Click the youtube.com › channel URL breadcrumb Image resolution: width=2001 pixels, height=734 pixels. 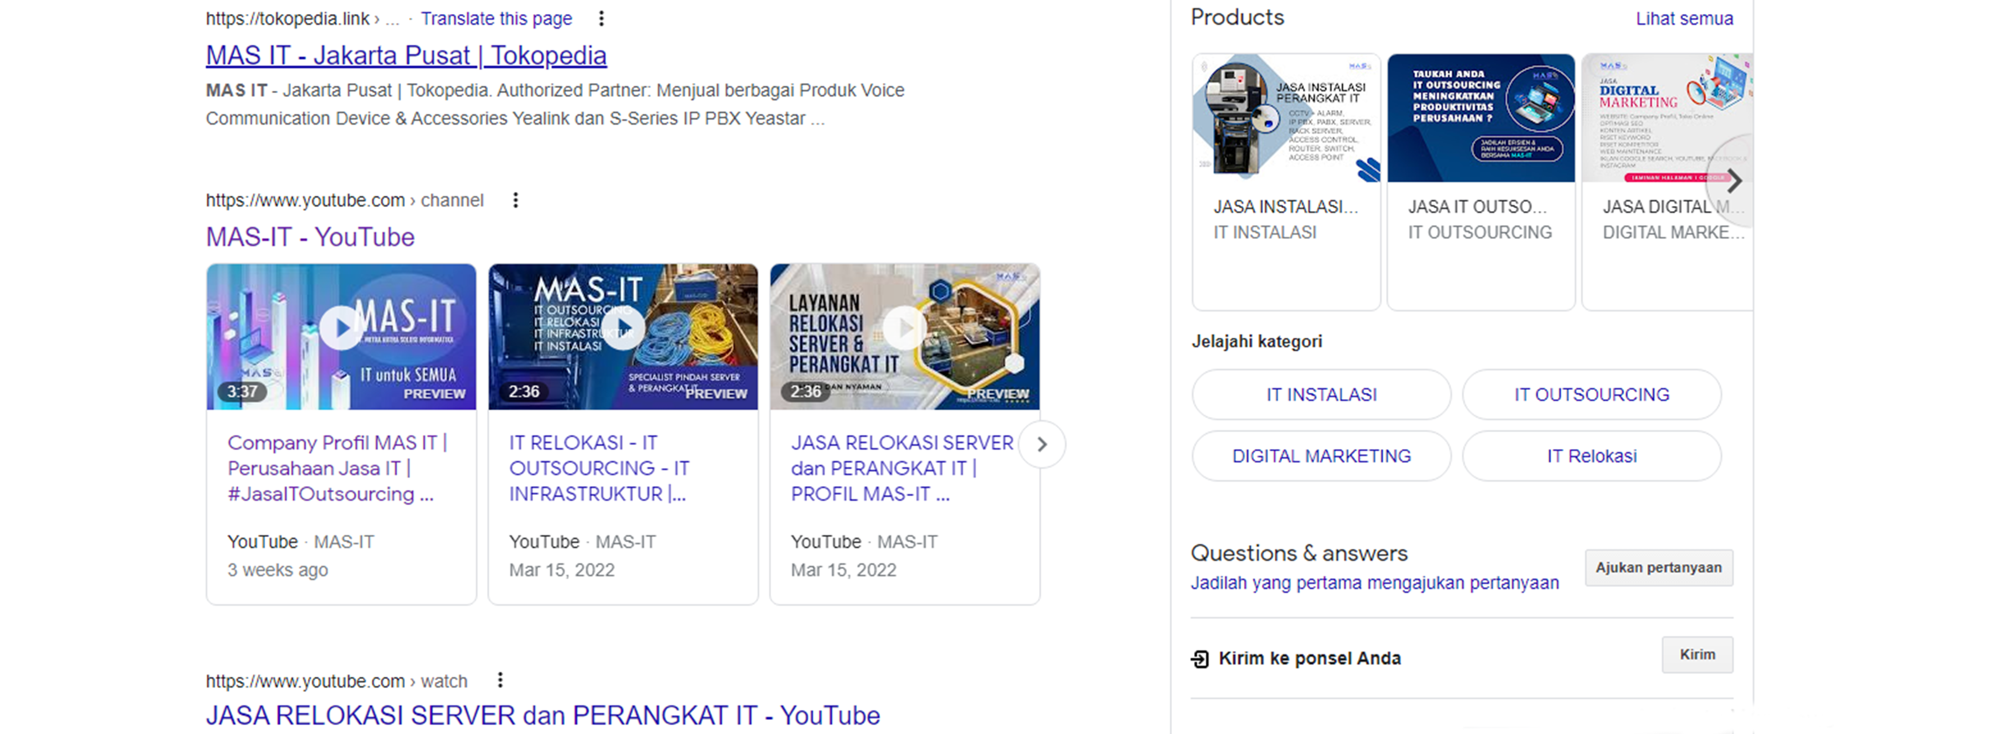(x=344, y=200)
